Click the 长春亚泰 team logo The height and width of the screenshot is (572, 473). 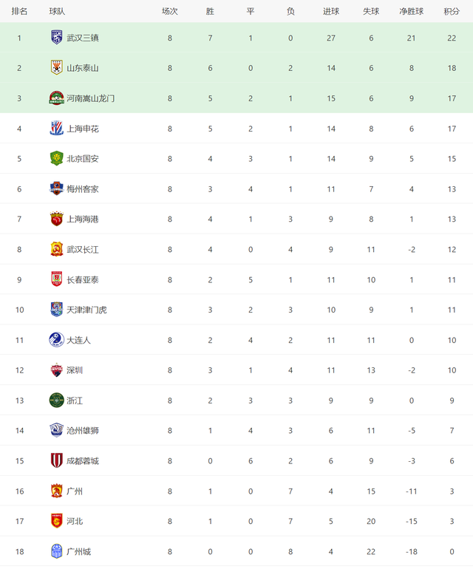pyautogui.click(x=56, y=279)
